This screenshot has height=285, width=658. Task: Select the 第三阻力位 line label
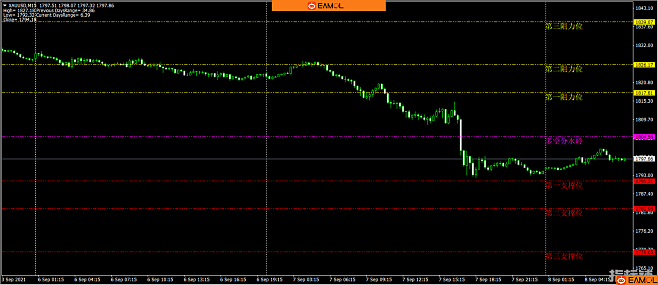coord(564,27)
